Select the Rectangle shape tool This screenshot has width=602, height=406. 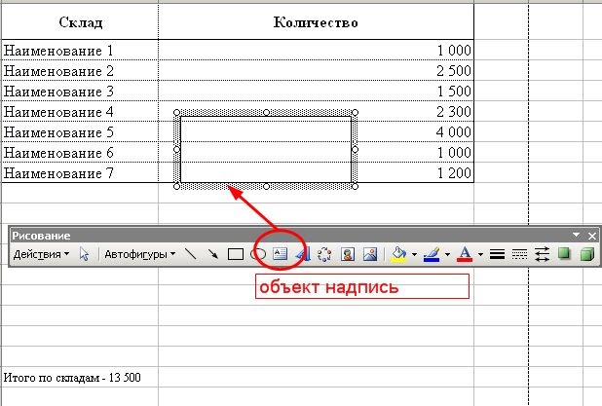point(236,254)
